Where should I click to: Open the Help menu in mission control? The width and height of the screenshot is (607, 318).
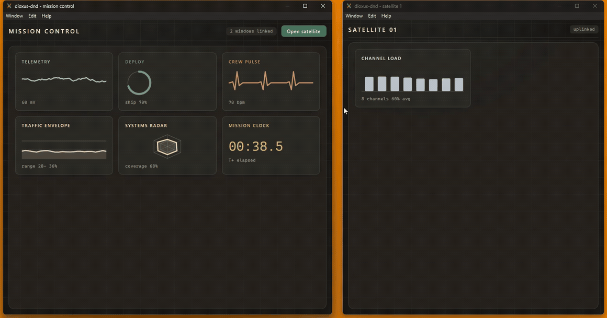point(47,16)
